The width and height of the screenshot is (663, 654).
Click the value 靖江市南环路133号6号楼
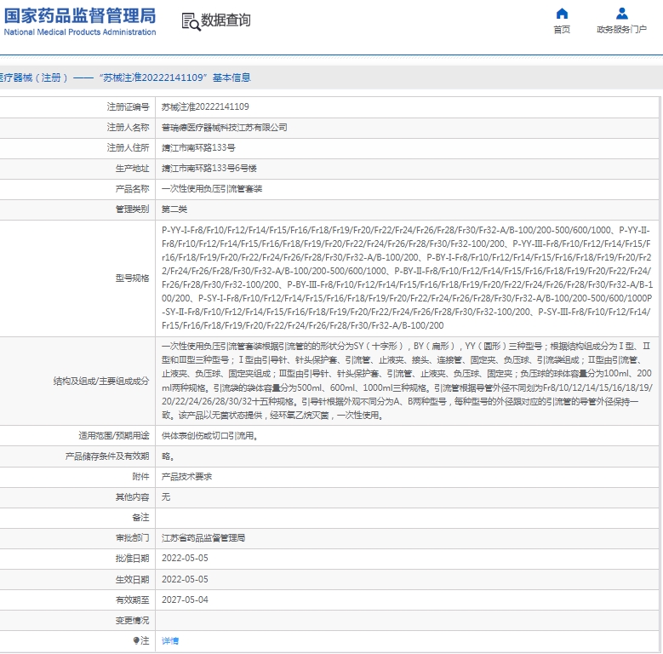tap(209, 169)
